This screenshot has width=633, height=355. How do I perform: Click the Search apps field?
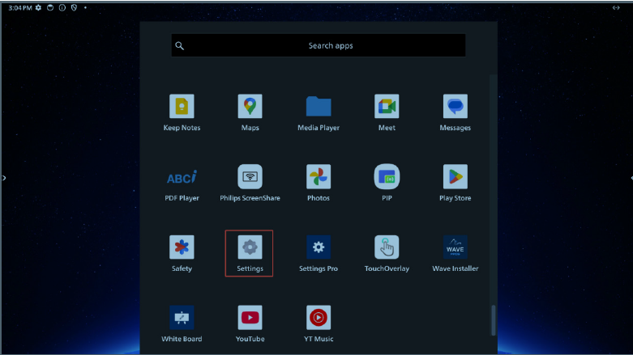(319, 46)
